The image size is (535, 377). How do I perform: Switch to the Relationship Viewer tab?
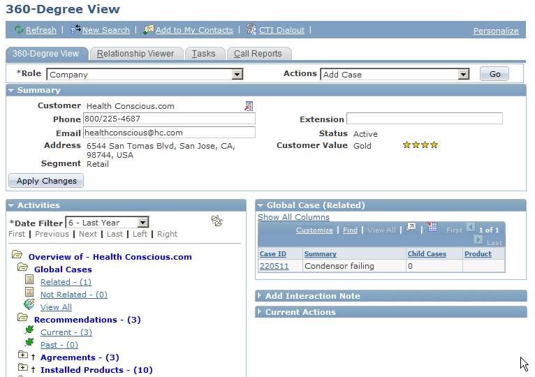135,54
